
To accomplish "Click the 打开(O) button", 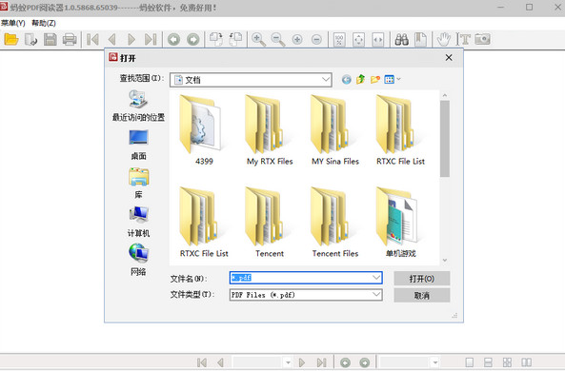I will (x=421, y=279).
